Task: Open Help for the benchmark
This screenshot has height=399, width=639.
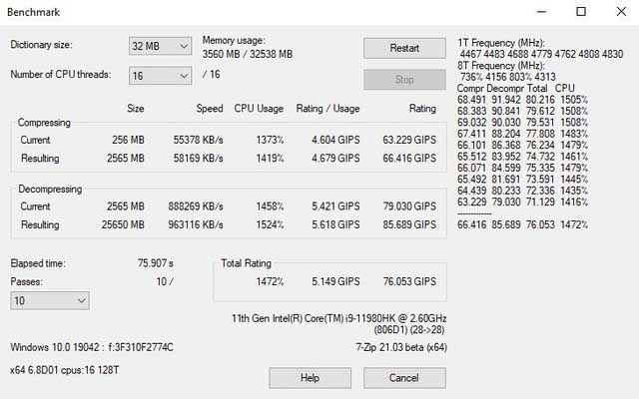Action: tap(310, 378)
